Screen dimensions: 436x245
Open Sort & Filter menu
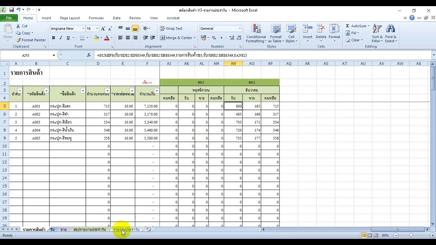[377, 33]
